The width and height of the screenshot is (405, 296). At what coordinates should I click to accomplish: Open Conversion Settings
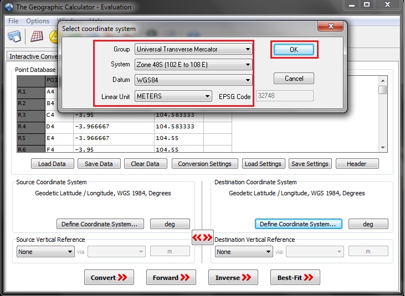coord(205,164)
